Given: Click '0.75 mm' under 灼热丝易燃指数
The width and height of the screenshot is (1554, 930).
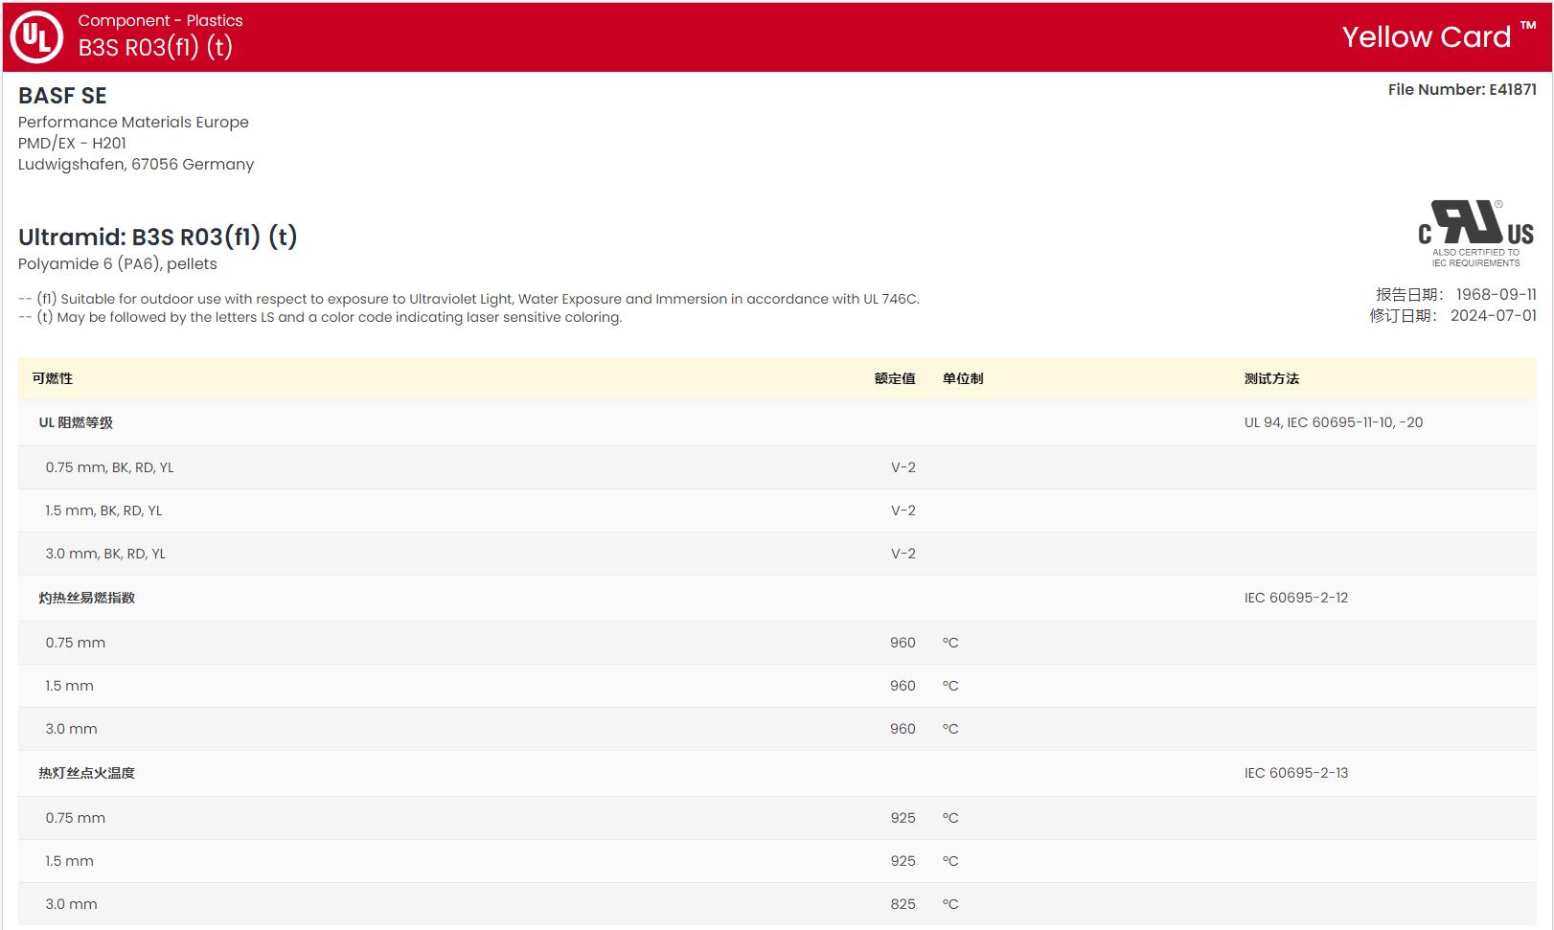Looking at the screenshot, I should pos(76,643).
